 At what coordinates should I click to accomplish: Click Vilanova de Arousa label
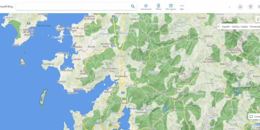(72, 29)
